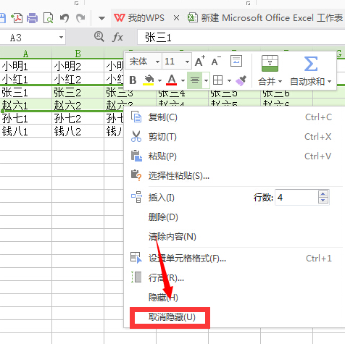Toggle bold in mini toolbar
345x344 pixels.
pyautogui.click(x=133, y=80)
